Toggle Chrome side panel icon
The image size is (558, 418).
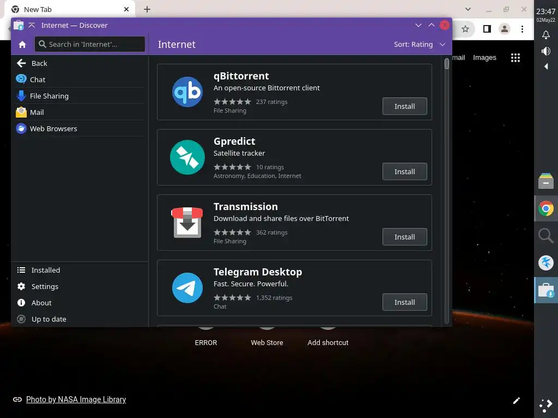click(x=487, y=29)
